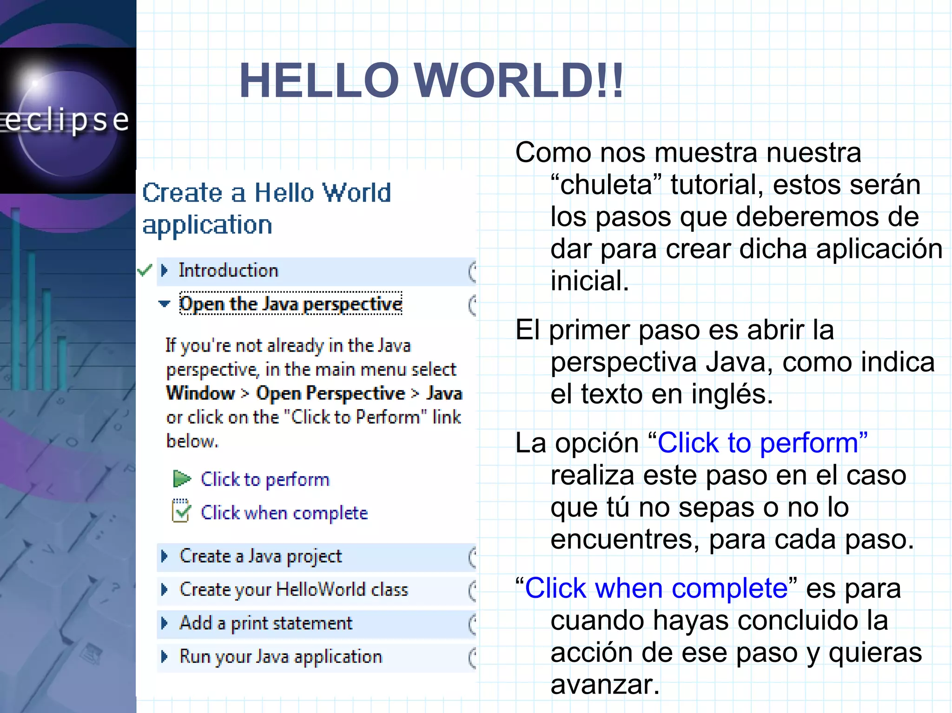This screenshot has height=713, width=952.
Task: Open help icon on Create a Java project row
Action: pos(473,557)
